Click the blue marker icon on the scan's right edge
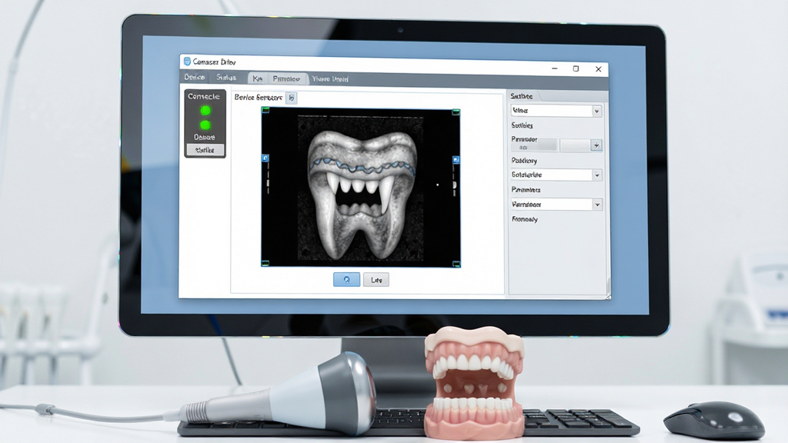This screenshot has height=443, width=788. tap(456, 160)
